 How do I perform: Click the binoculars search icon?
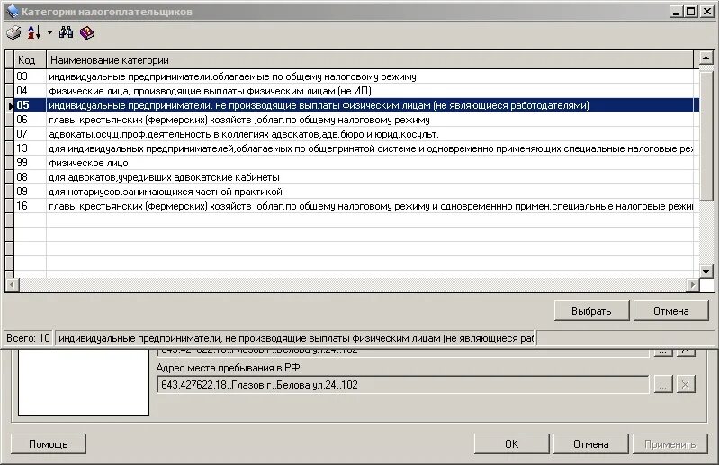66,32
